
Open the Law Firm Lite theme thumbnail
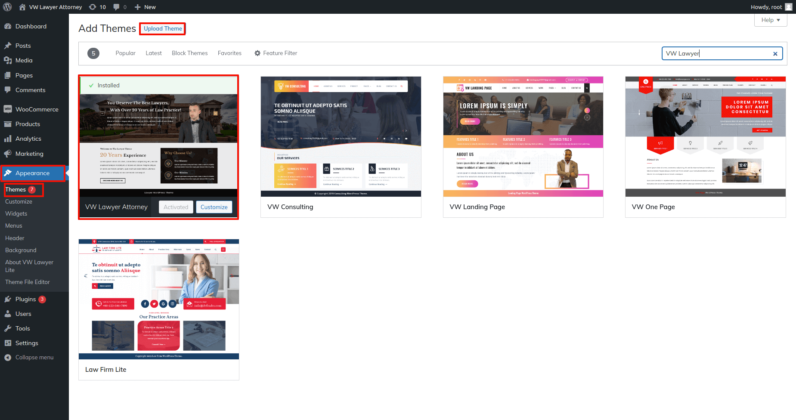(159, 300)
